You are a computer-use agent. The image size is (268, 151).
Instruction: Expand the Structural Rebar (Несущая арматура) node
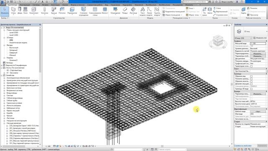[4, 123]
